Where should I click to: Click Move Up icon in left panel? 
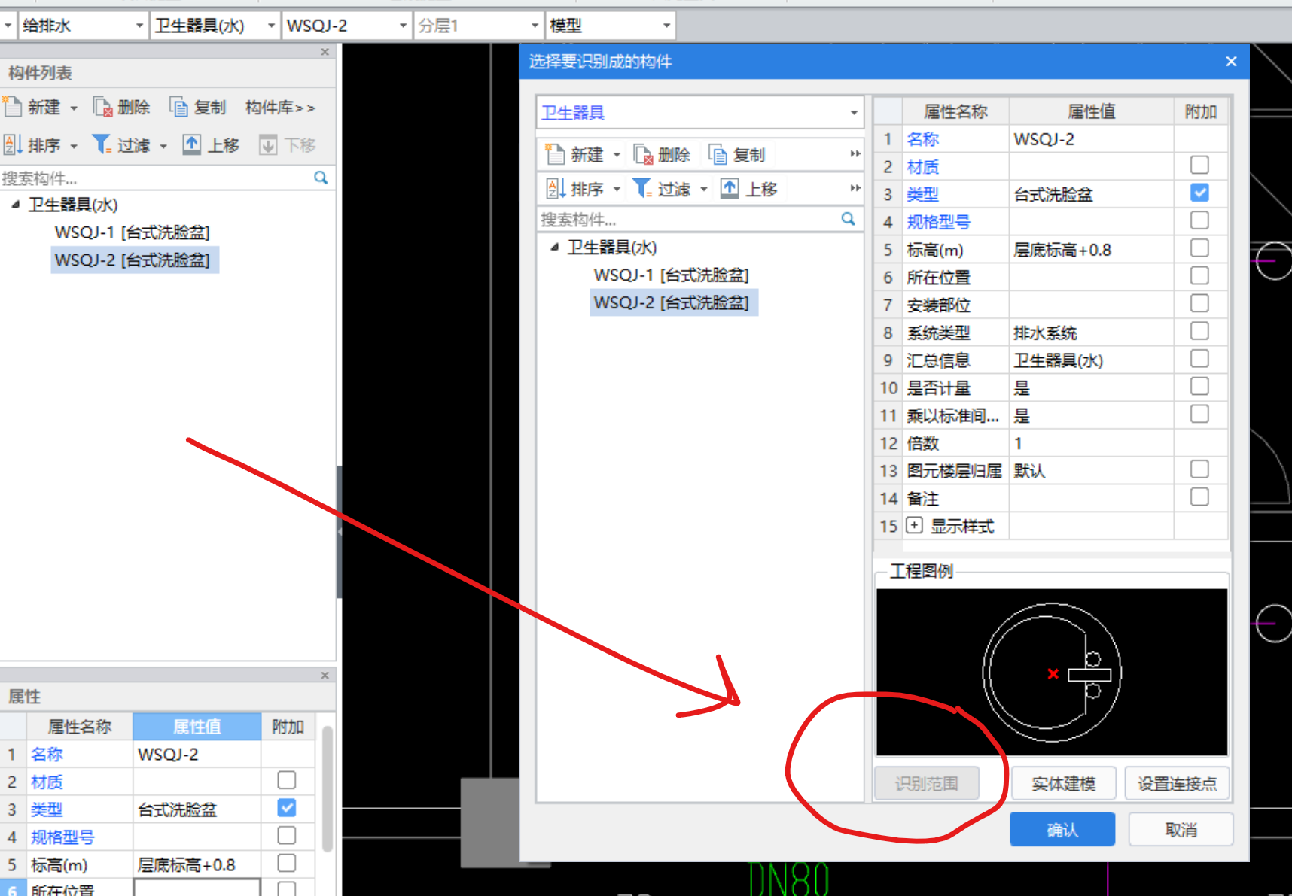pyautogui.click(x=192, y=144)
